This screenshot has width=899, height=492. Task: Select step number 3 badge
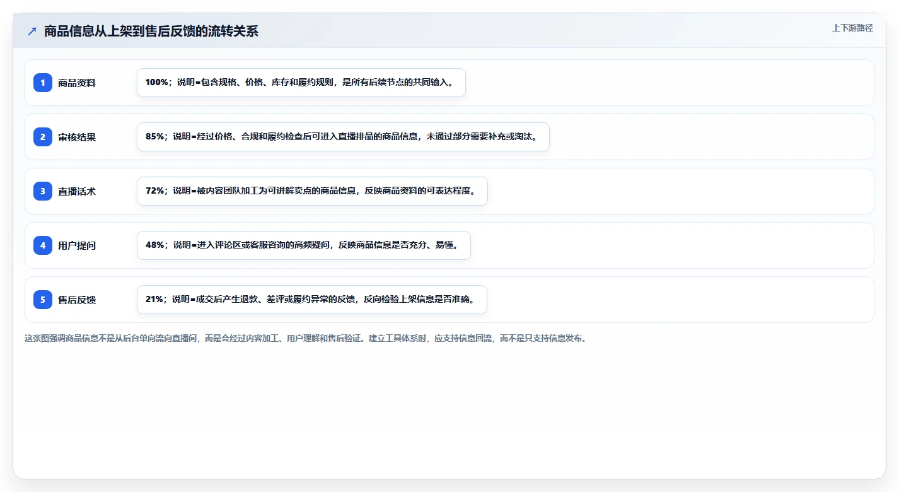pyautogui.click(x=43, y=191)
